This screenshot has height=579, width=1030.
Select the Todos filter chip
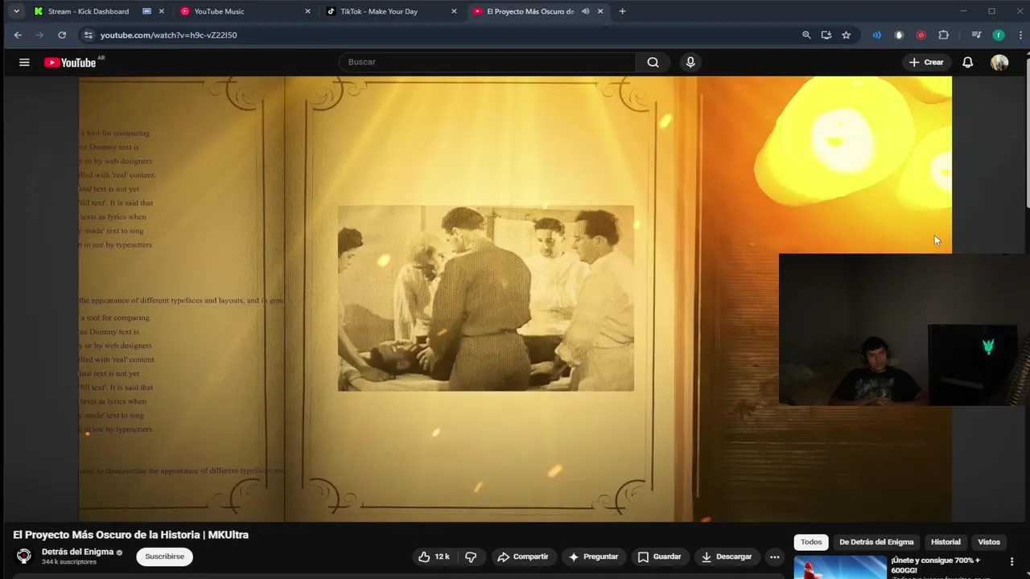811,542
